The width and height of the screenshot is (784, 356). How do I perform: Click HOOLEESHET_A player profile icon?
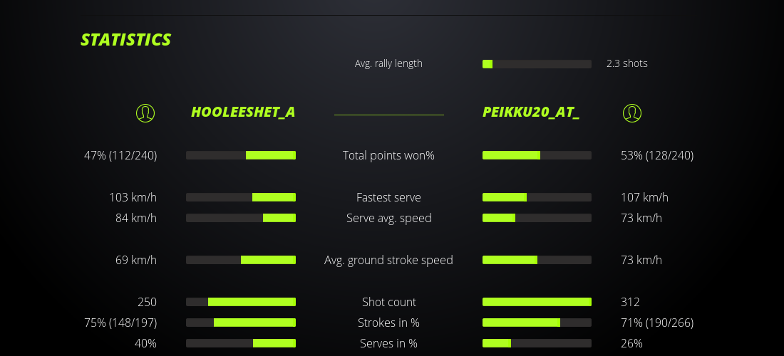(x=145, y=112)
